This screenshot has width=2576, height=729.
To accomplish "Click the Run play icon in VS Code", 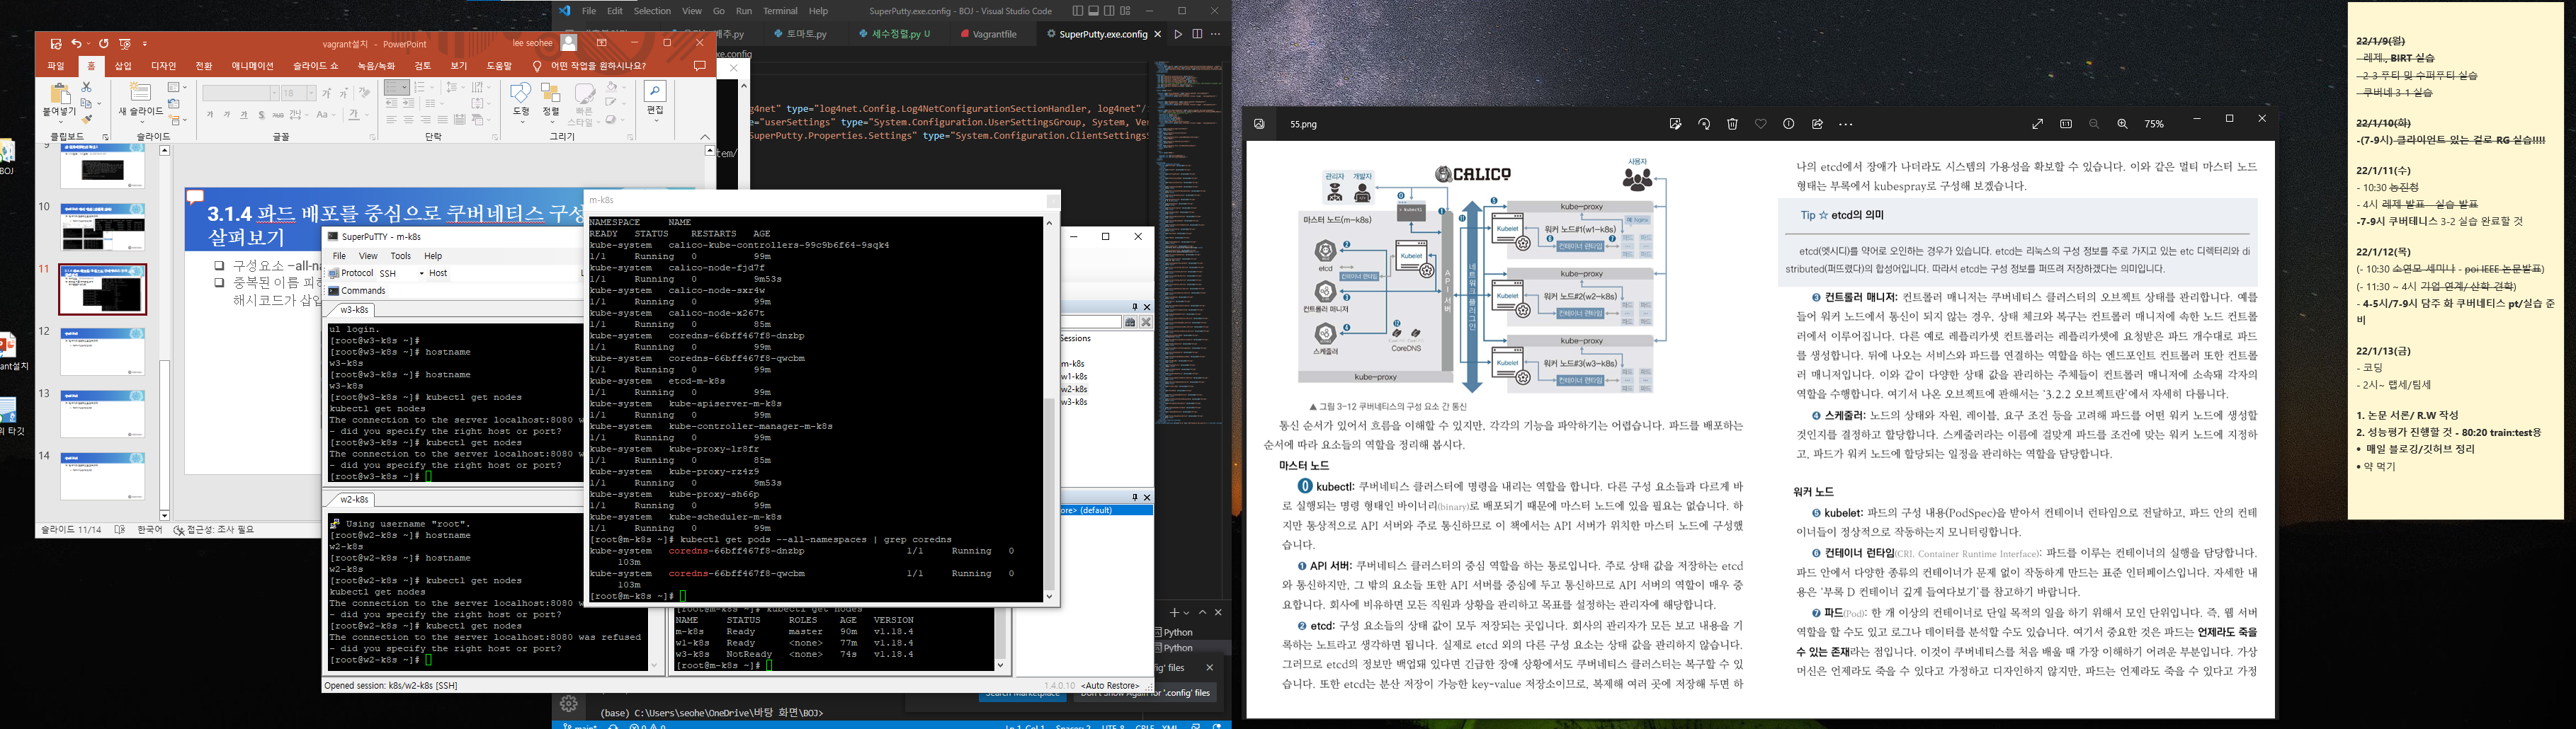I will 1178,34.
